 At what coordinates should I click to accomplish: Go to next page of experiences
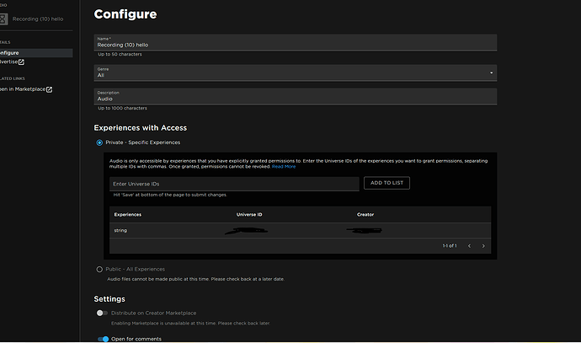point(483,246)
